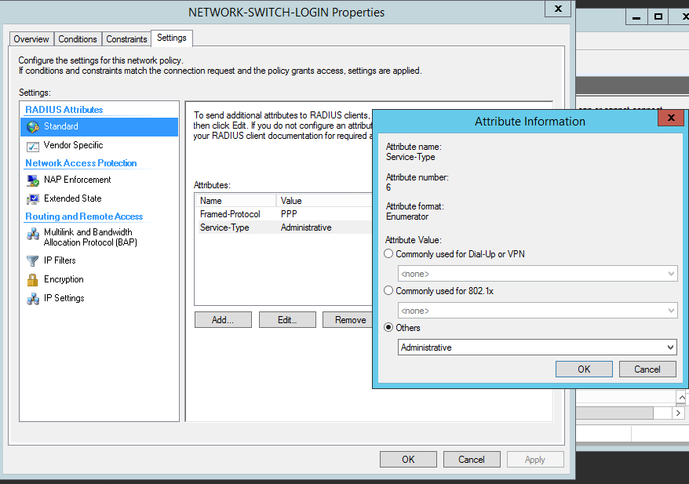Switch to the Overview tab
Image resolution: width=689 pixels, height=484 pixels.
tap(31, 39)
